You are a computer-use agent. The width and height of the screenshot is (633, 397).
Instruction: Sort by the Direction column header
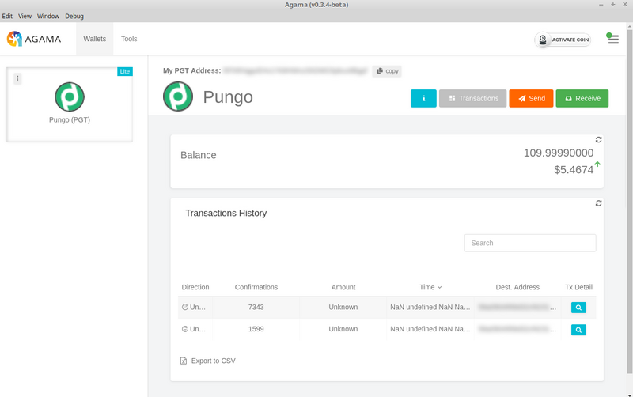tap(195, 287)
